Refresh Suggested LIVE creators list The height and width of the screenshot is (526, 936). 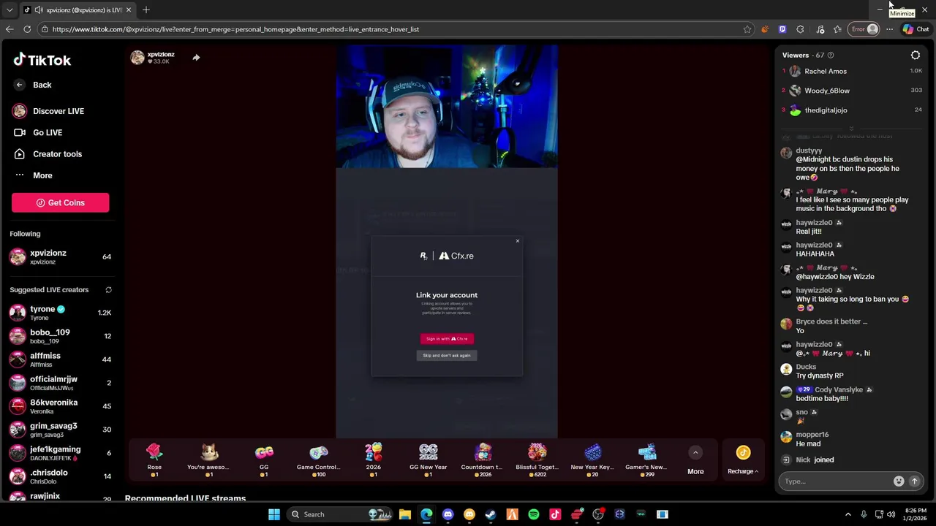point(108,290)
